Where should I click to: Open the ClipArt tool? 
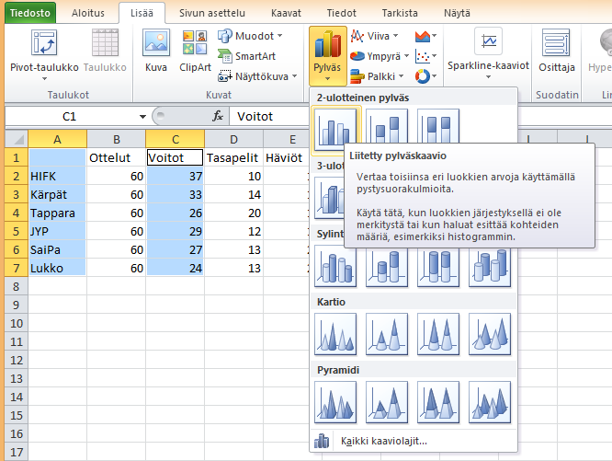coord(195,51)
